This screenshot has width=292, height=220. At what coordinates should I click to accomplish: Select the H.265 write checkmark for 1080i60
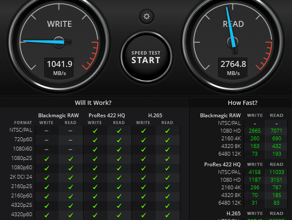pyautogui.click(x=143, y=149)
